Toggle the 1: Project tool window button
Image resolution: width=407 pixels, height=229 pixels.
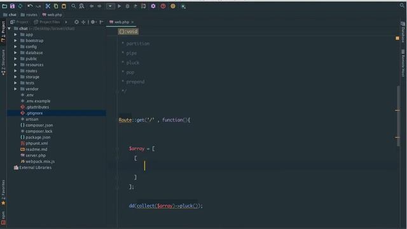pyautogui.click(x=3, y=31)
